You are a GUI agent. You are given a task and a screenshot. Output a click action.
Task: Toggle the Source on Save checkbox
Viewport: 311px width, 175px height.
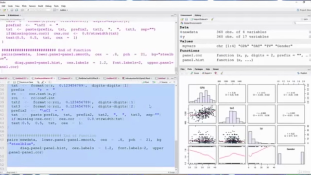click(18, 82)
